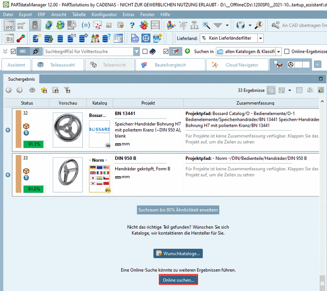Click the red people group icon
The height and width of the screenshot is (291, 327).
coord(143,25)
